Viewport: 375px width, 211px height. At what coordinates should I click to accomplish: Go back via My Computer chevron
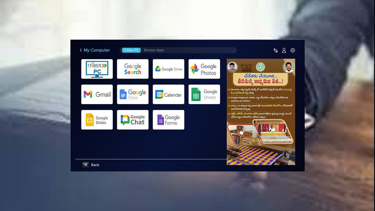click(x=81, y=50)
